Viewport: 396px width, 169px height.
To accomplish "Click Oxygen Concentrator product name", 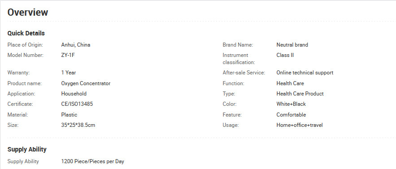I will [x=86, y=83].
